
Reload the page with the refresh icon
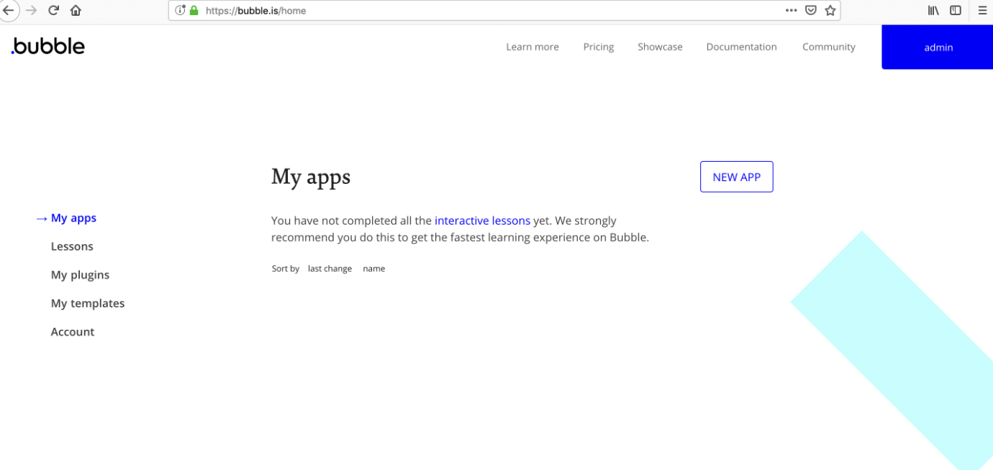(x=53, y=11)
